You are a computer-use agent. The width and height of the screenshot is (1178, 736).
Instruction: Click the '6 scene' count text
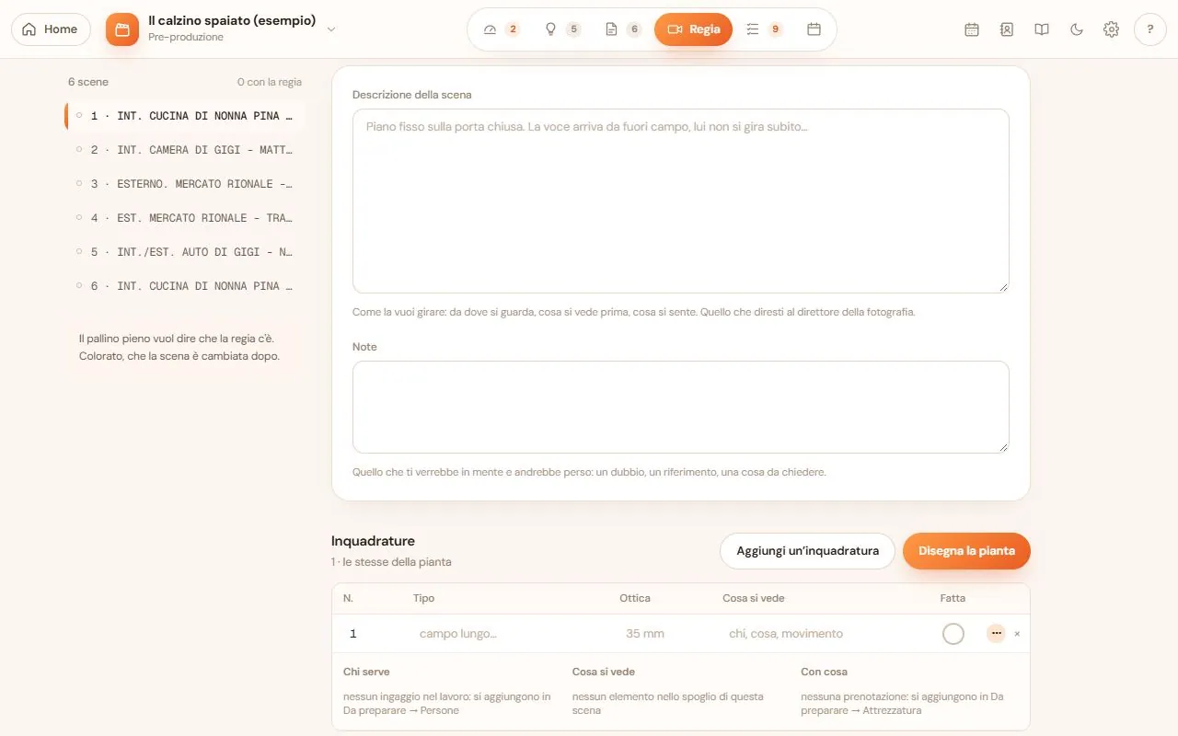tap(88, 82)
